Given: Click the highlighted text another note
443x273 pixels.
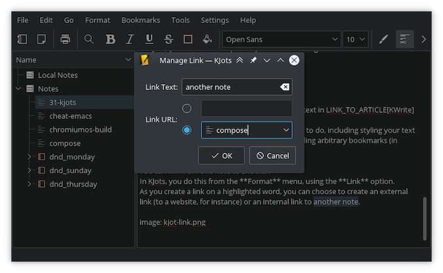Looking at the screenshot, I should (335, 201).
